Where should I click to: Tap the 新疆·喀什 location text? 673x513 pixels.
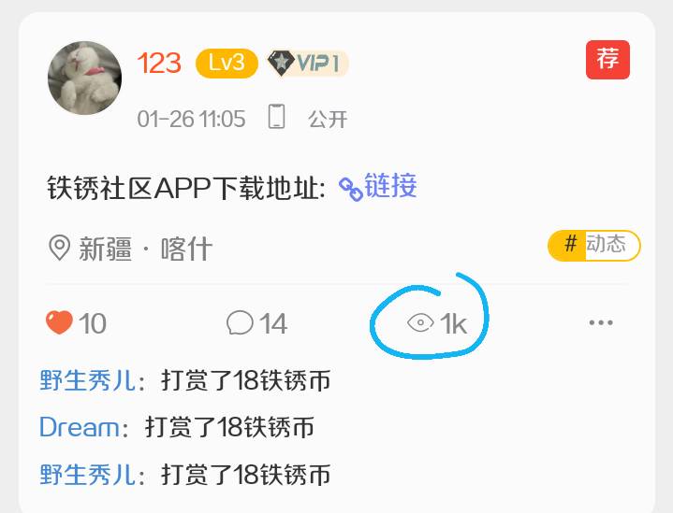[146, 249]
